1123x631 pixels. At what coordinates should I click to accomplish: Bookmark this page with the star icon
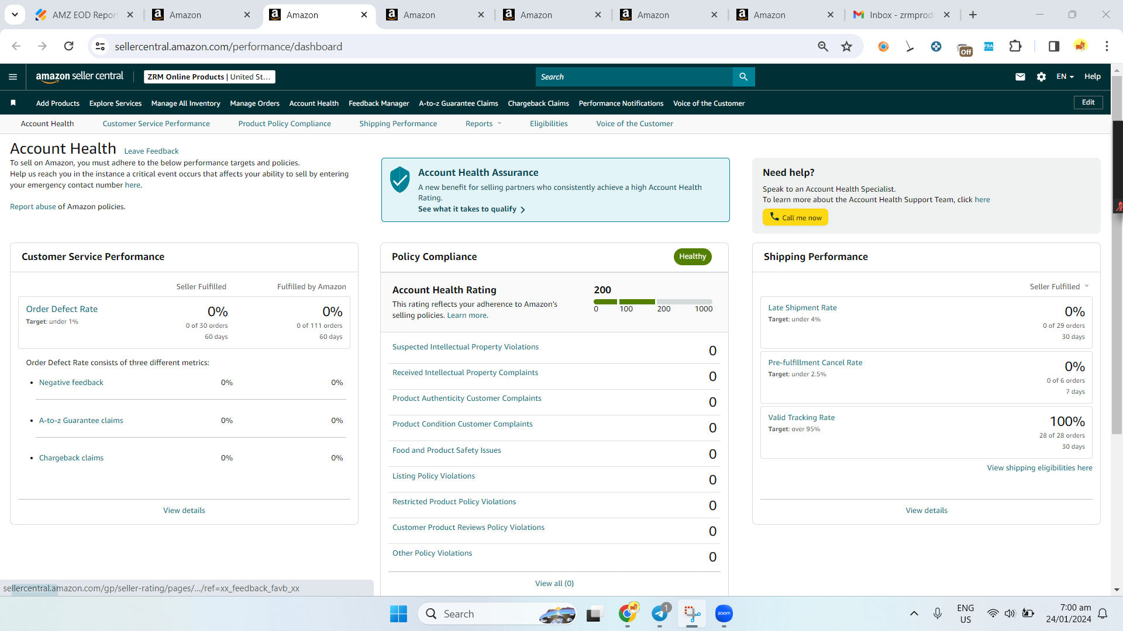(846, 46)
